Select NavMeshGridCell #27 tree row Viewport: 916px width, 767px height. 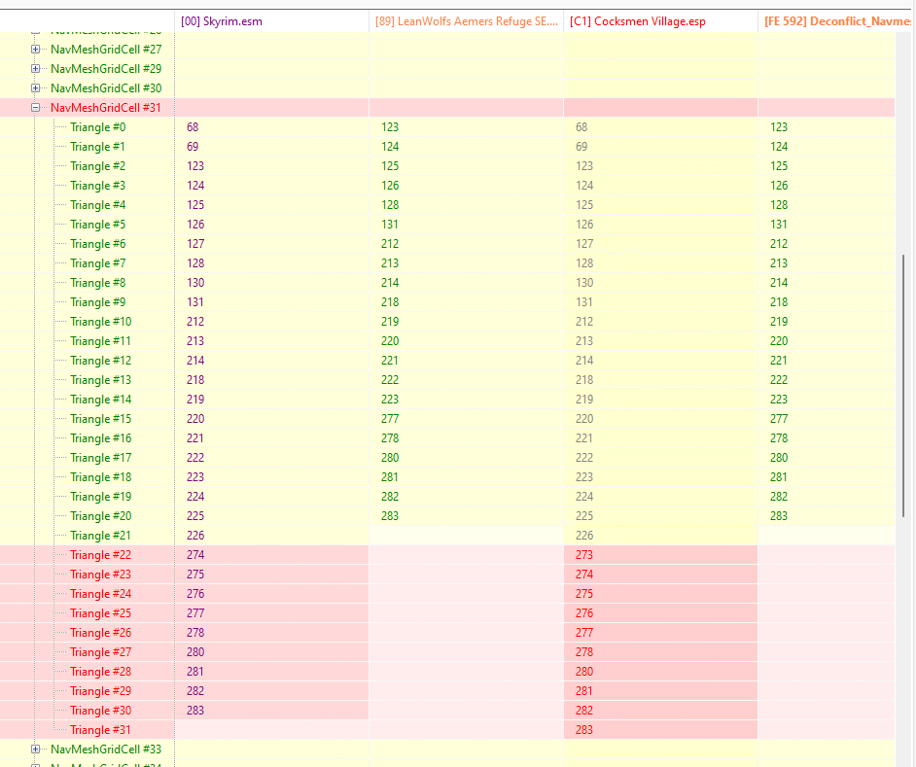click(x=447, y=50)
